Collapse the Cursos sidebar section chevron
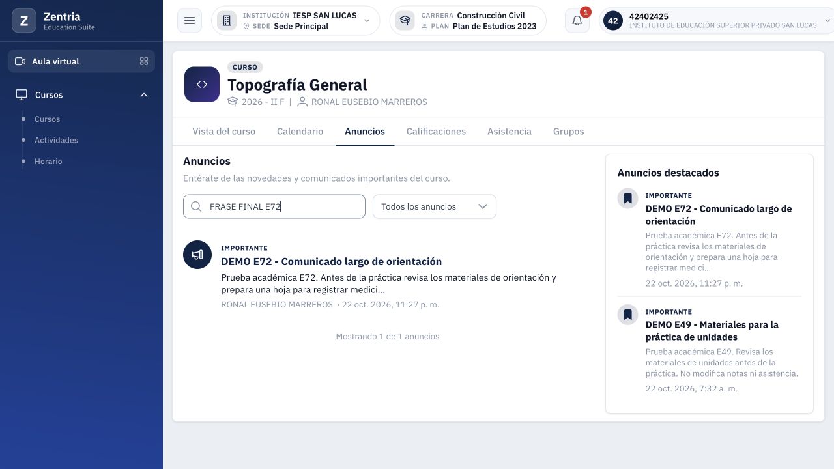Viewport: 834px width, 469px height. tap(144, 95)
